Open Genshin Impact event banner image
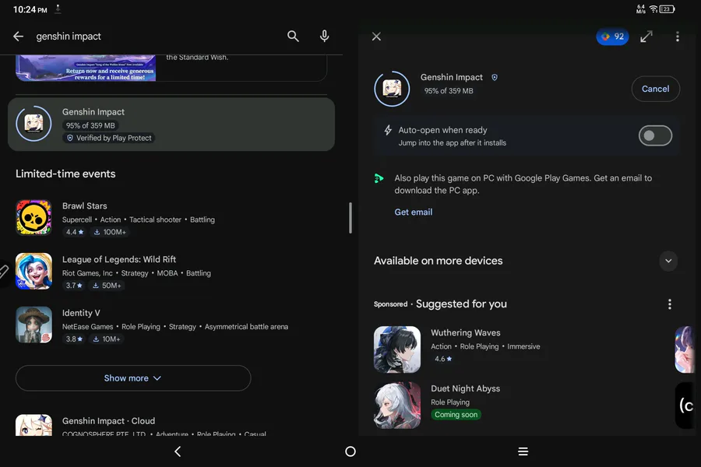The height and width of the screenshot is (467, 701). click(x=86, y=68)
